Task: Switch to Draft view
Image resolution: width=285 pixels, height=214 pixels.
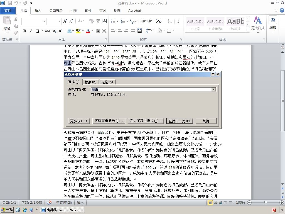Action: 231,203
